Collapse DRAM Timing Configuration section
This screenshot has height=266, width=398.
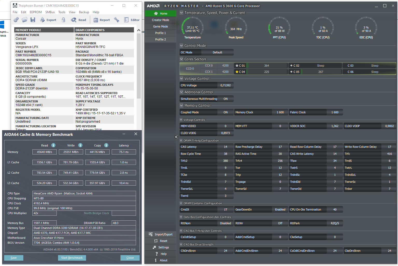181,141
